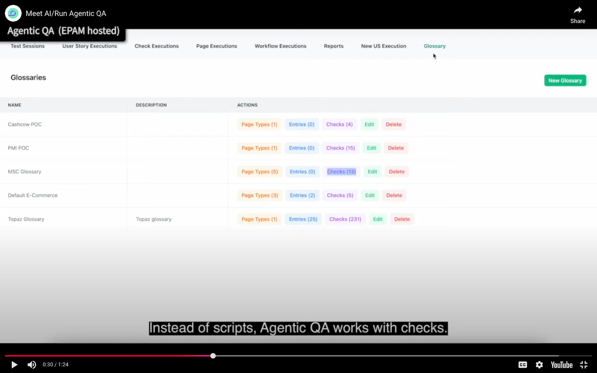Click the Share arrow icon
This screenshot has height=373, width=597.
578,10
